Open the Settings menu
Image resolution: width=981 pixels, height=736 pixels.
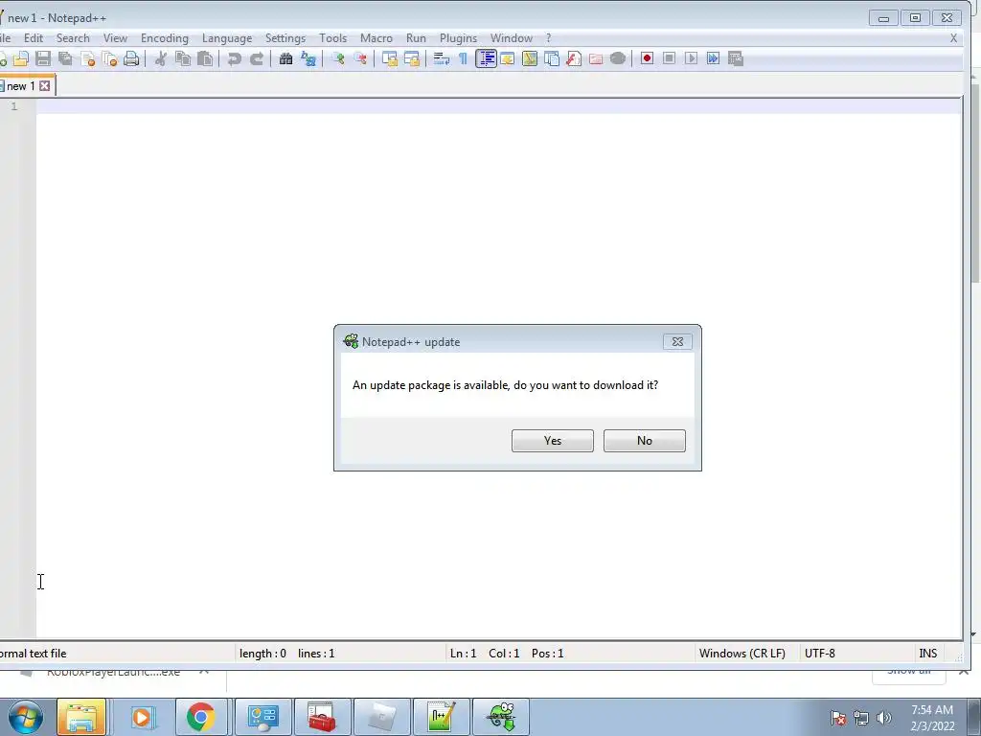(285, 38)
